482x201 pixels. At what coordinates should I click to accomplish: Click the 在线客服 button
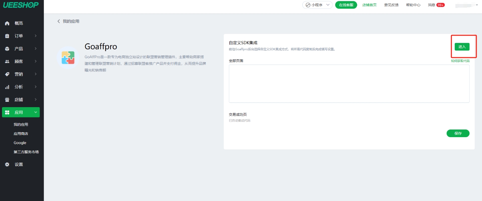pos(346,5)
